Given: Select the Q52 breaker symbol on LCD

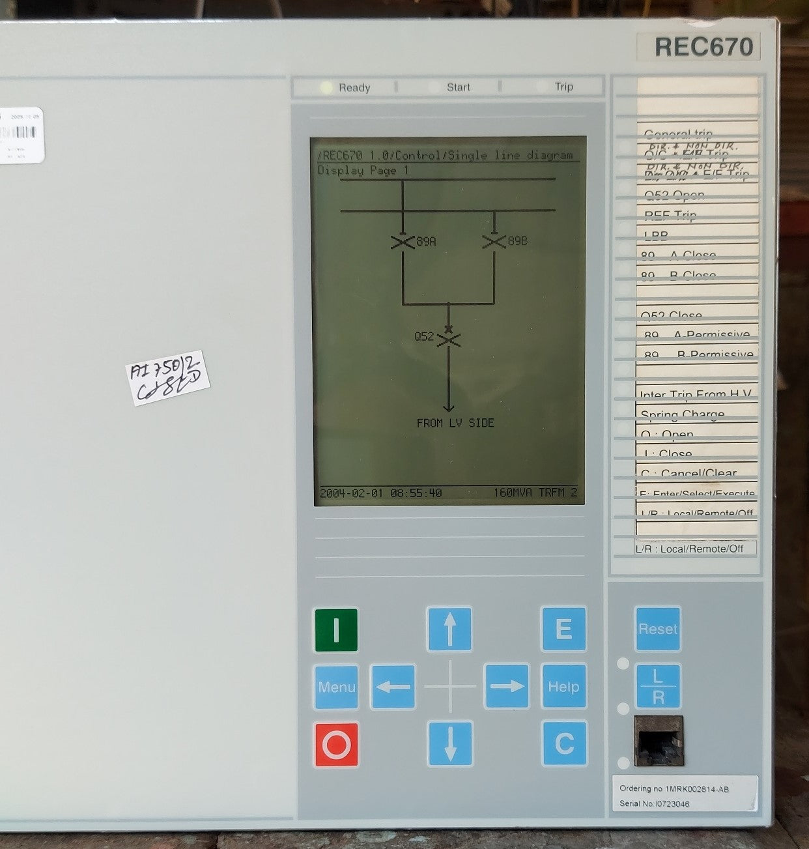Looking at the screenshot, I should pos(448,338).
